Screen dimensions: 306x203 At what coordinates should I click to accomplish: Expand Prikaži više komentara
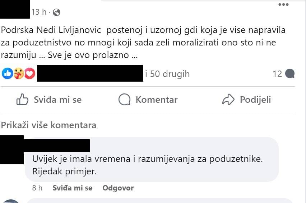pos(48,125)
